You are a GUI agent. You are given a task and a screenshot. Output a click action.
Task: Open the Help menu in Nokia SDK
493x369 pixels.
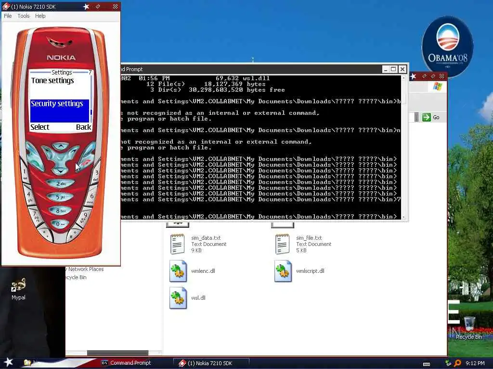click(x=40, y=16)
